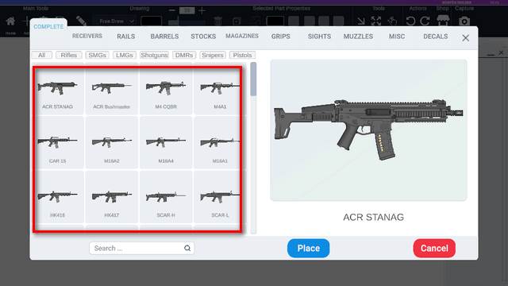Select the pencil draw tool icon
508x286 pixels.
[81, 21]
